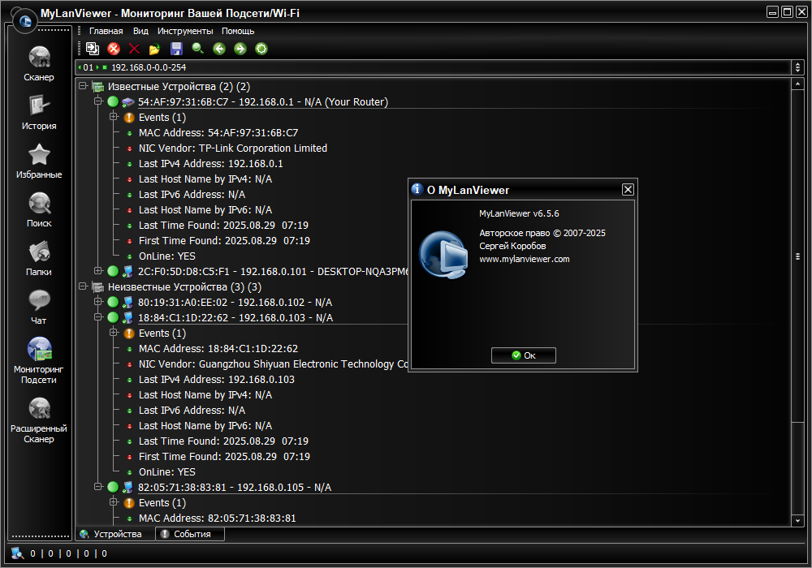Click the open folder toolbar icon
812x568 pixels.
point(155,49)
